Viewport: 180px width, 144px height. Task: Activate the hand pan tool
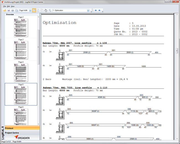tap(46, 11)
